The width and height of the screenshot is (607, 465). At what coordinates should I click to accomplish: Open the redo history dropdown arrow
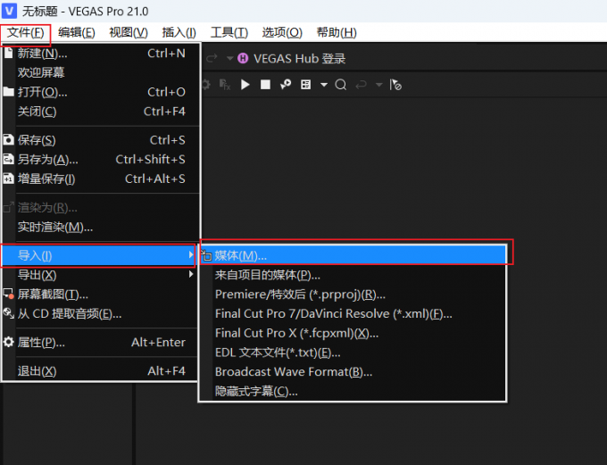[229, 59]
